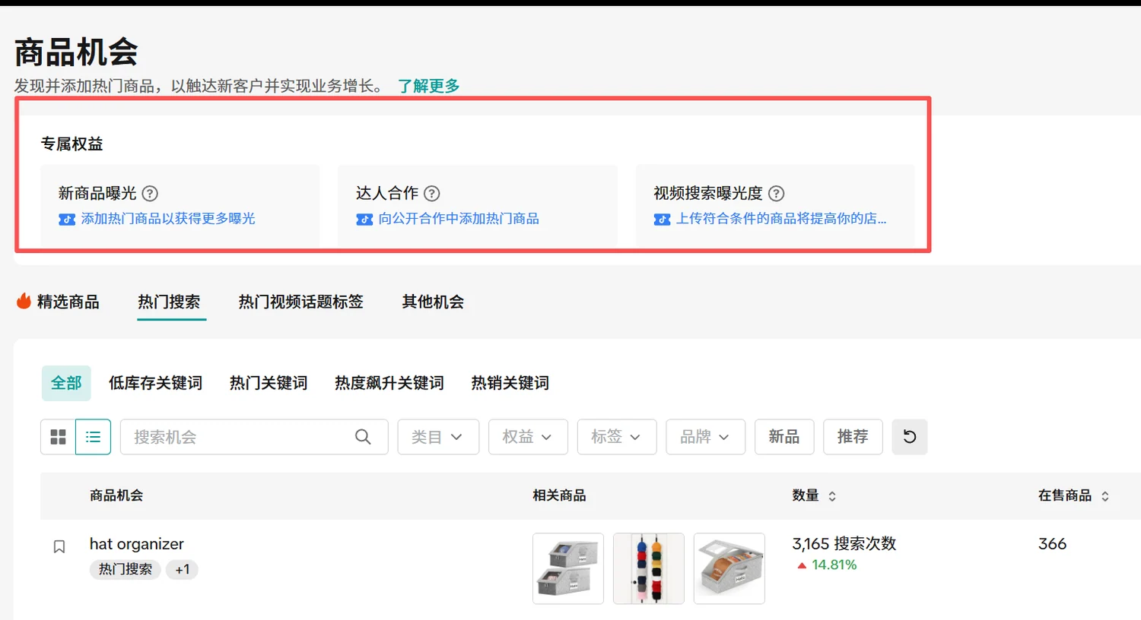Expand the 标签 dropdown
This screenshot has height=620, width=1141.
click(617, 437)
